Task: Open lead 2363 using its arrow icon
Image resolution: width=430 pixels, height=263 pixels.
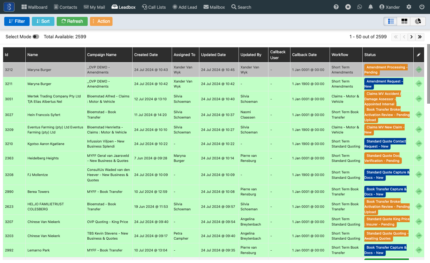Action: pyautogui.click(x=419, y=158)
